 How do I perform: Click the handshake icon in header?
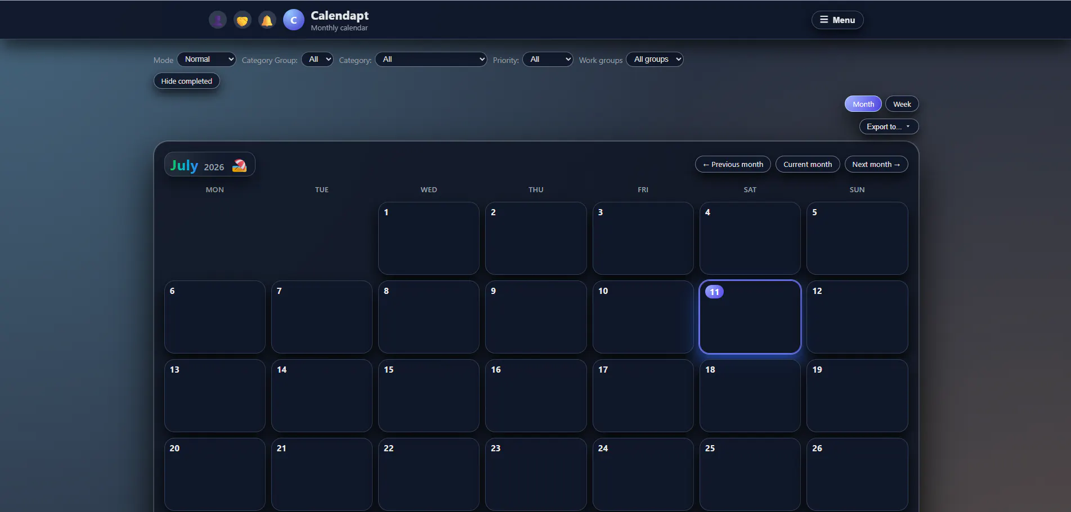tap(243, 20)
